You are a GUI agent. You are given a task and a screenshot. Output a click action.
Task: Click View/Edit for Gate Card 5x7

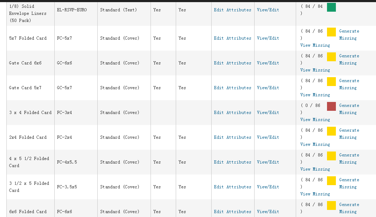(268, 88)
